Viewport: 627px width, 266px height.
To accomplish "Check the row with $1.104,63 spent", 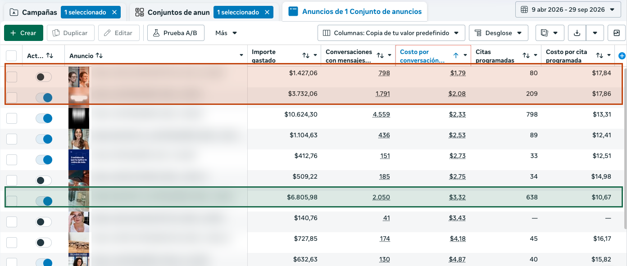I will coord(11,139).
